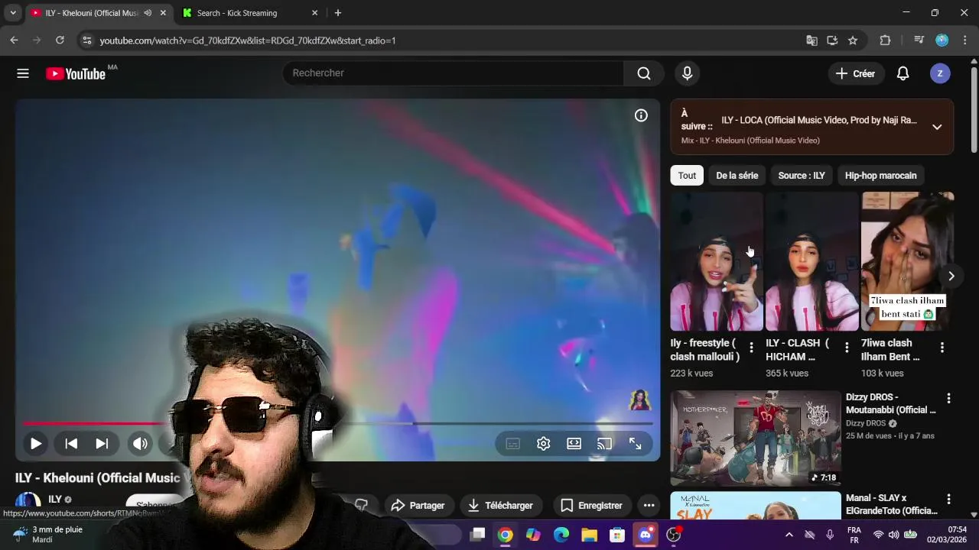Open the Ily - freestyle short thumbnail
The image size is (979, 550).
coord(717,261)
